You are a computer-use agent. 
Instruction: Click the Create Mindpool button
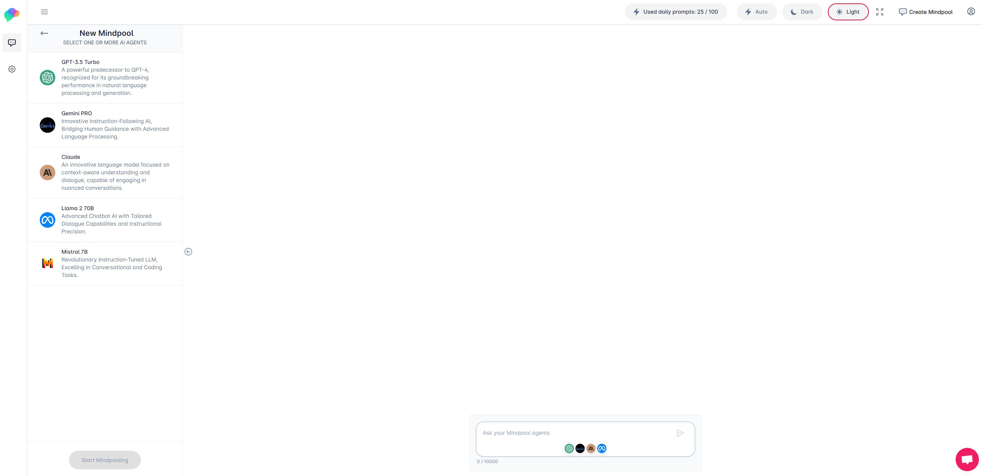coord(926,12)
